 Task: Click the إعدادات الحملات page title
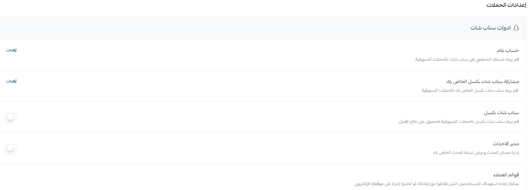[x=506, y=5]
